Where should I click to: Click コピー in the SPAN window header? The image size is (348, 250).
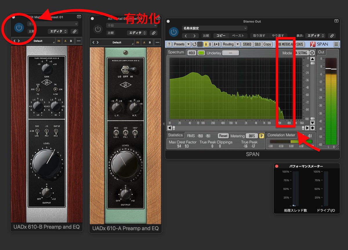221,36
